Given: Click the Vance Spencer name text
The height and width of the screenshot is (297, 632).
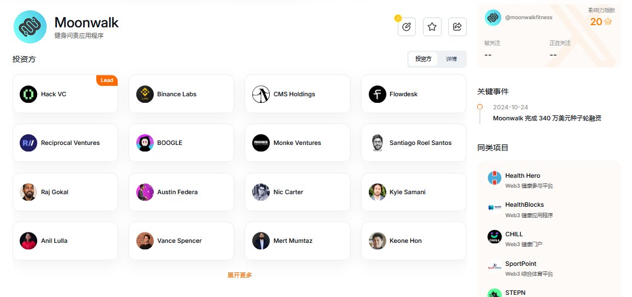Looking at the screenshot, I should (x=179, y=241).
